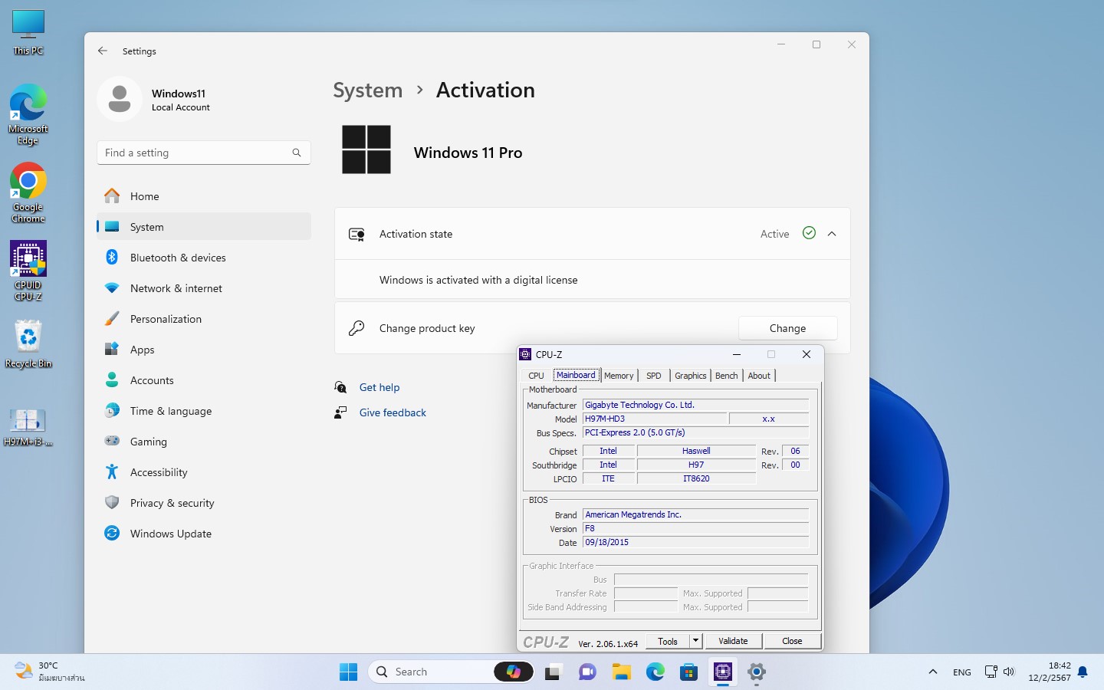Click Validate button in CPU-Z
Screen dimensions: 1104x690
733,641
